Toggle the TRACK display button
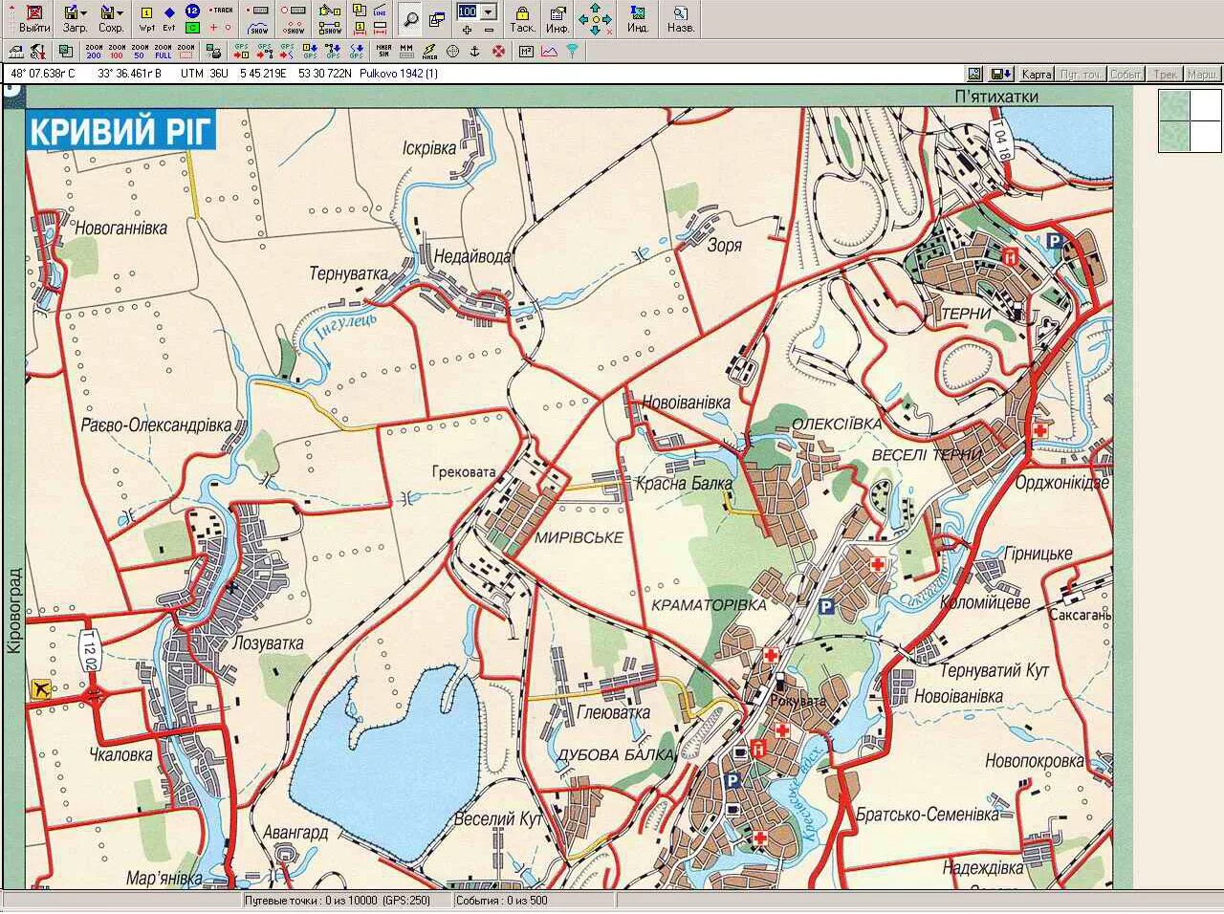The width and height of the screenshot is (1224, 914). pyautogui.click(x=222, y=10)
